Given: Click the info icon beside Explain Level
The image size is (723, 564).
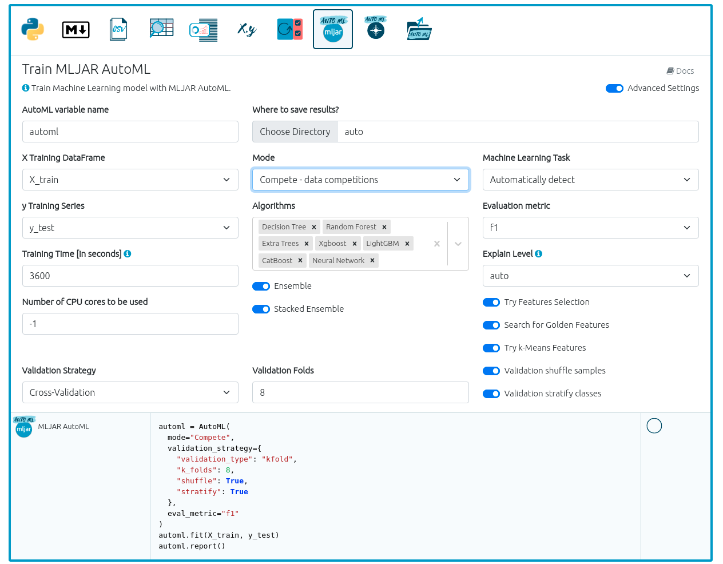Looking at the screenshot, I should click(x=539, y=254).
